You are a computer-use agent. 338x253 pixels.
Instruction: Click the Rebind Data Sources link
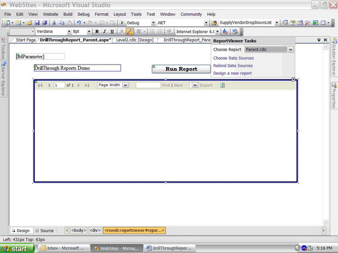[233, 66]
